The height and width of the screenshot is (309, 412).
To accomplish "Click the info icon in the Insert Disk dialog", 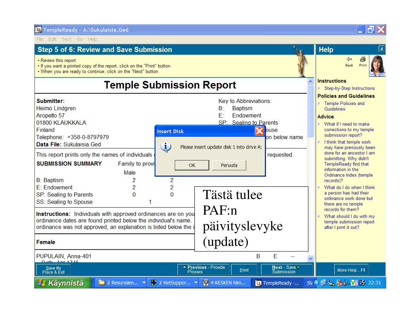I will coord(166,147).
